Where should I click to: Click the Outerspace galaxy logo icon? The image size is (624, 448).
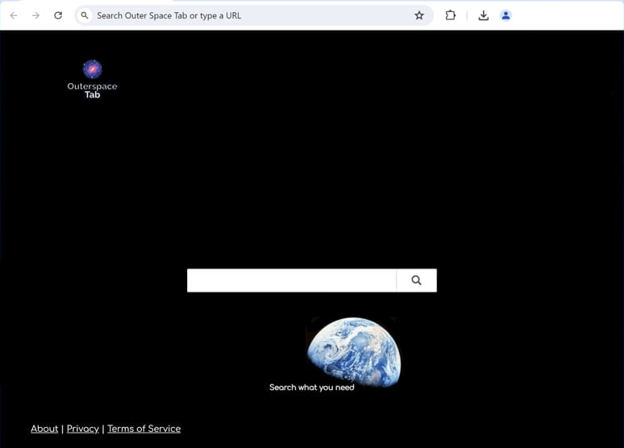[93, 69]
